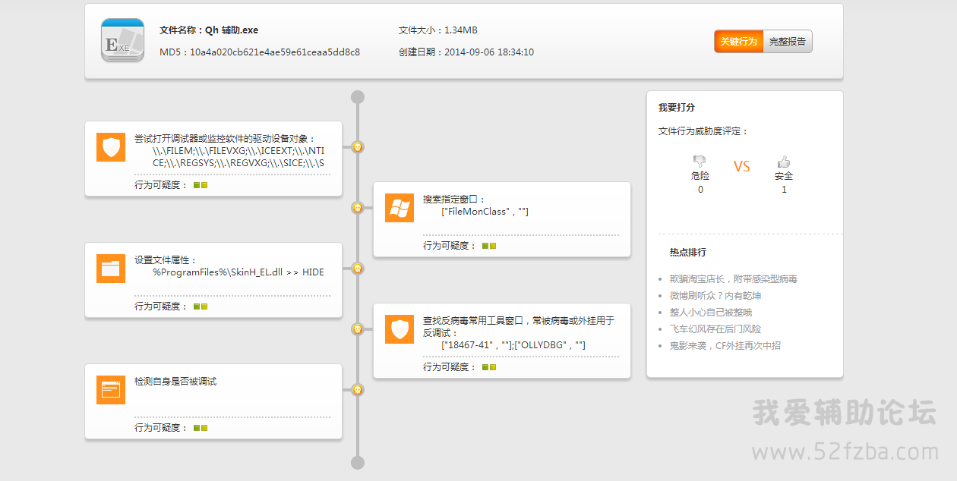Image resolution: width=957 pixels, height=481 pixels.
Task: Open the 飞车幻风存在后门风险 link
Action: 715,329
